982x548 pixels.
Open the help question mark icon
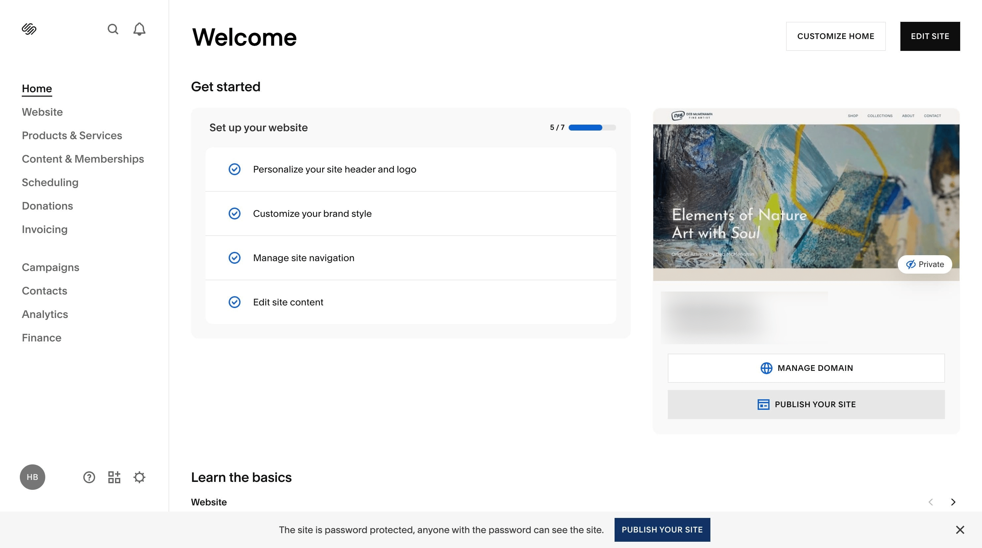tap(89, 477)
